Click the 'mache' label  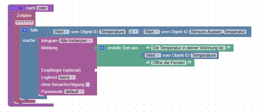tap(29, 40)
